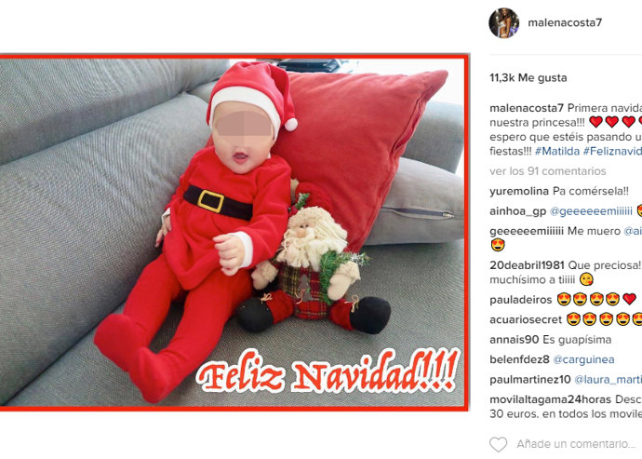Open pauladeiros commenter profile

click(x=521, y=300)
